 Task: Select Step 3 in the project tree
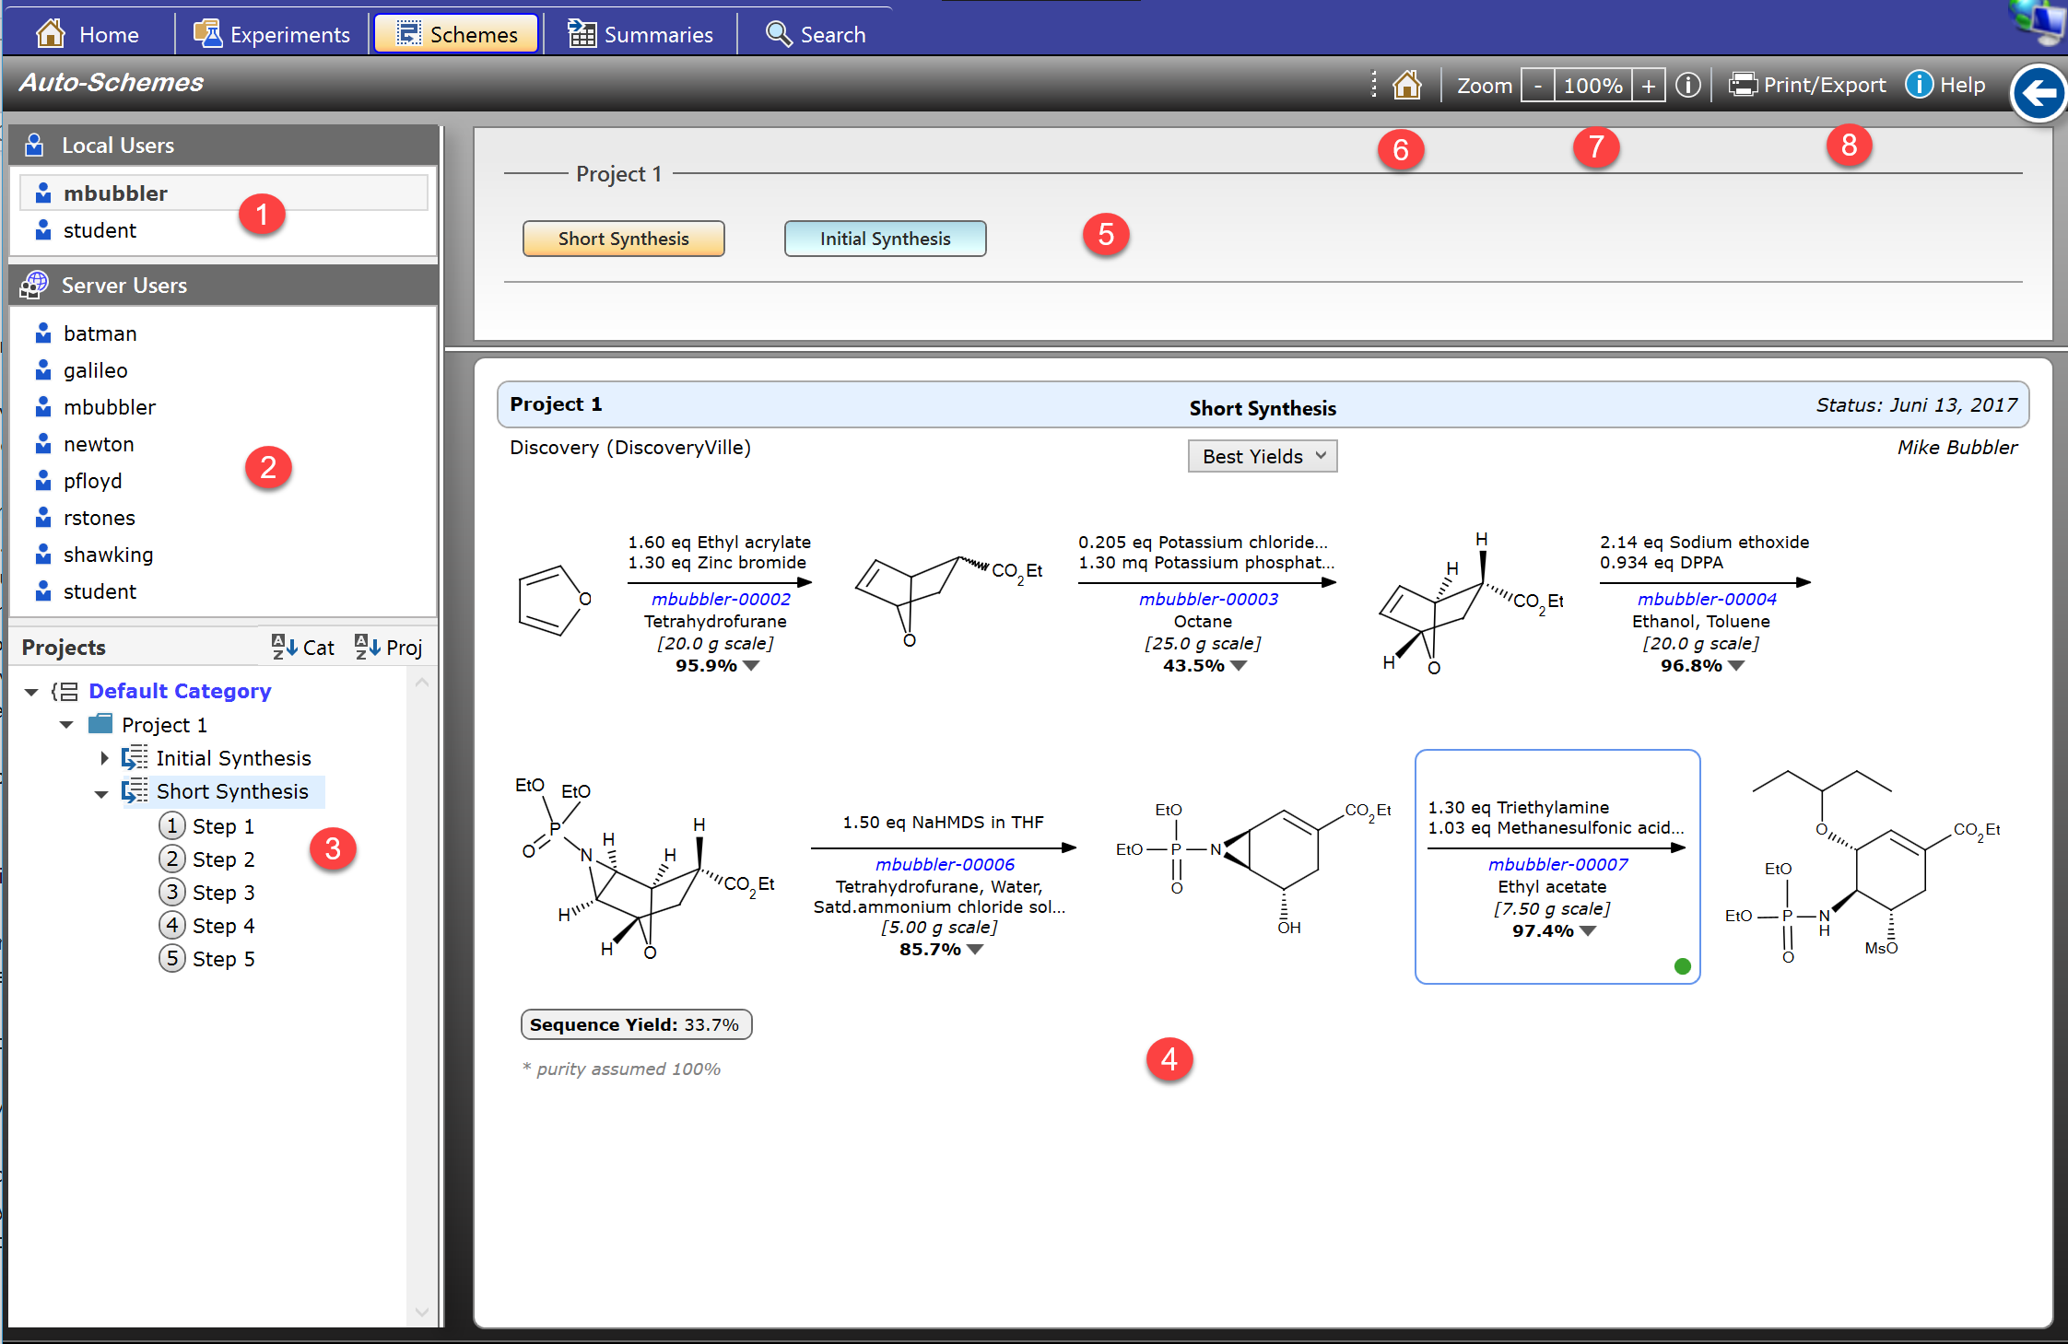tap(222, 893)
